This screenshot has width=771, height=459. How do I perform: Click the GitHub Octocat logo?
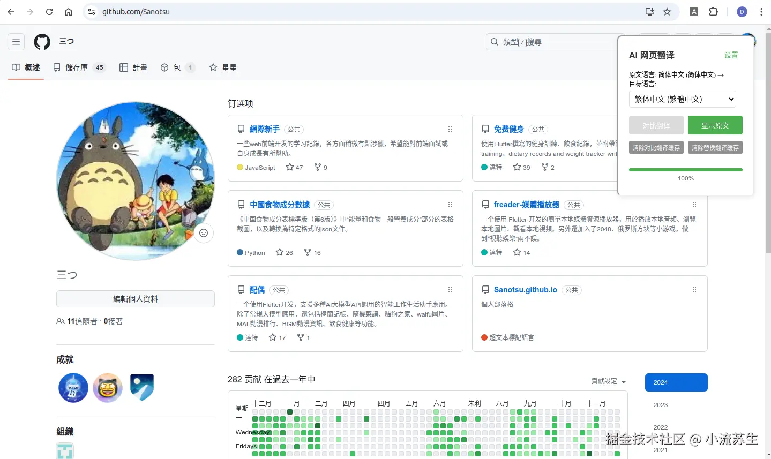click(42, 41)
